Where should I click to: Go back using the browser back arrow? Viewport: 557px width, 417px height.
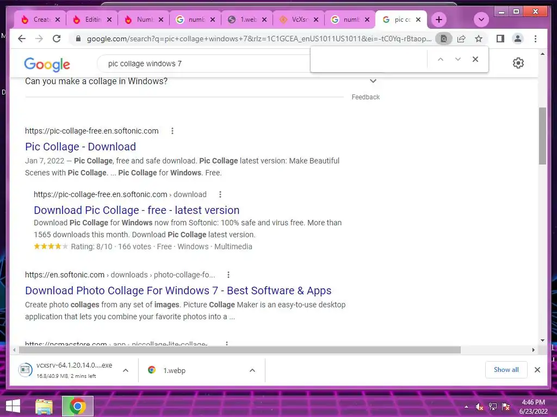22,39
